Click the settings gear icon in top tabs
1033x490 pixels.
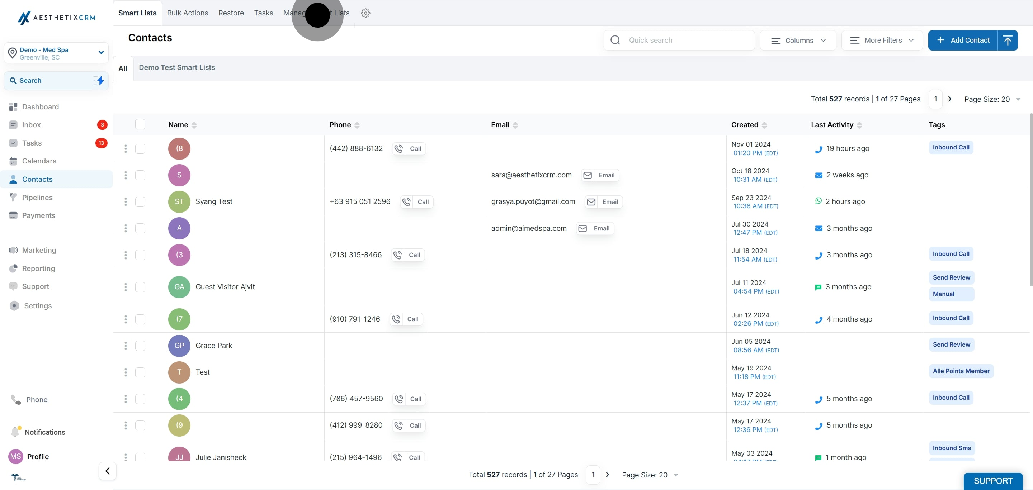click(365, 13)
